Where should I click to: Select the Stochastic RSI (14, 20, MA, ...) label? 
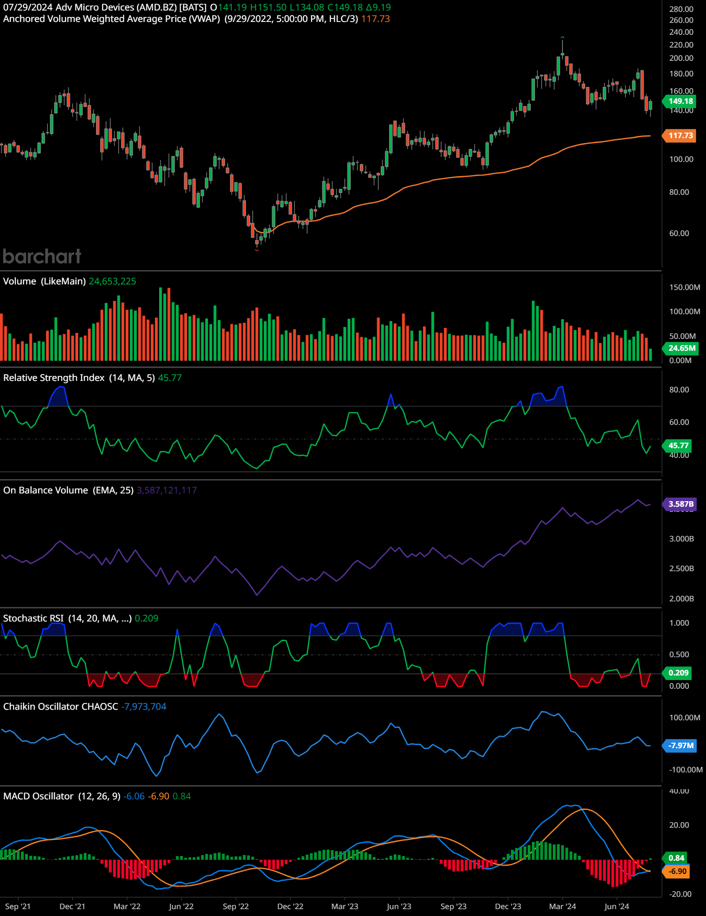pos(67,618)
